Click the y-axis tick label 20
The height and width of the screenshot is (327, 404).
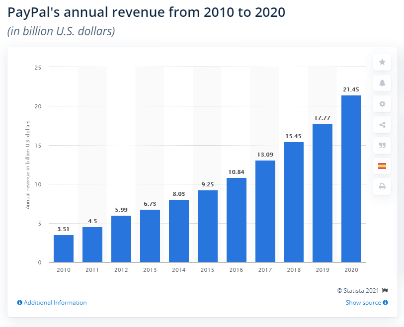(x=38, y=106)
